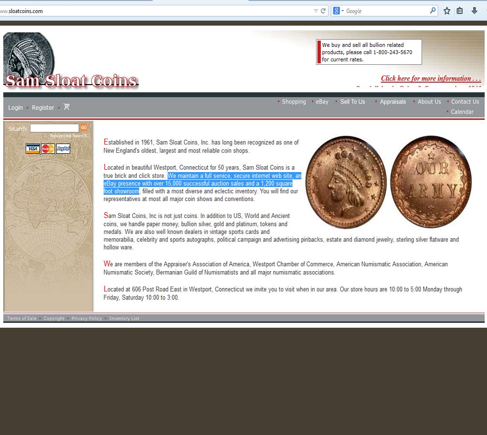Screen dimensions: 487x435
Task: Open the URL bar history dropdown arrow
Action: tap(315, 11)
